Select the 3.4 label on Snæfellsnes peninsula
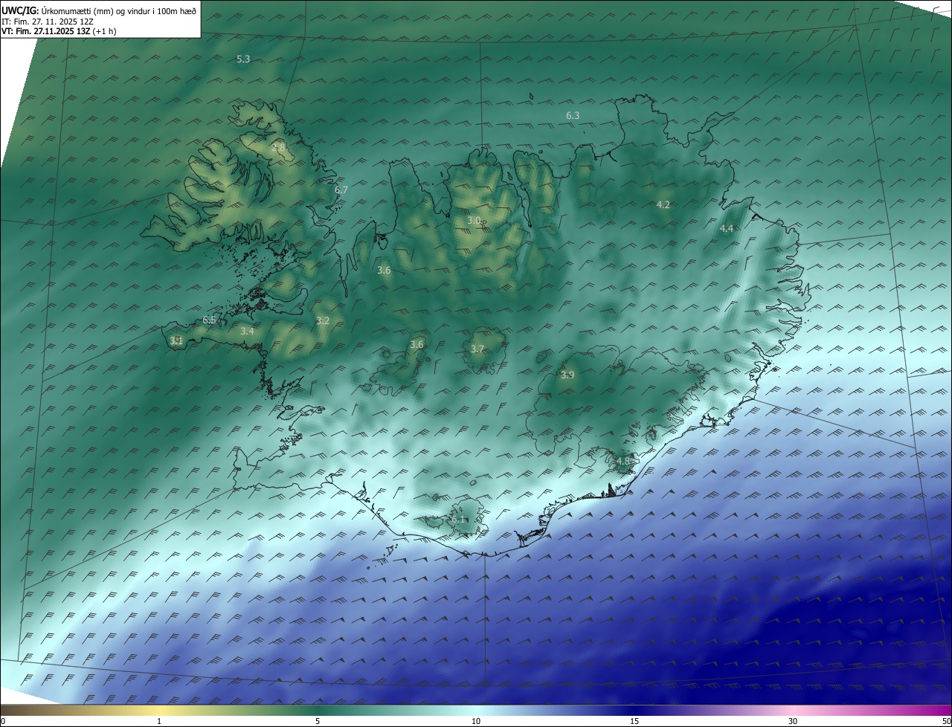Viewport: 952px width, 727px height. 247,331
